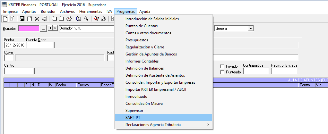The height and width of the screenshot is (134, 328).
Task: Open the Herramientas menu
Action: 91,12
